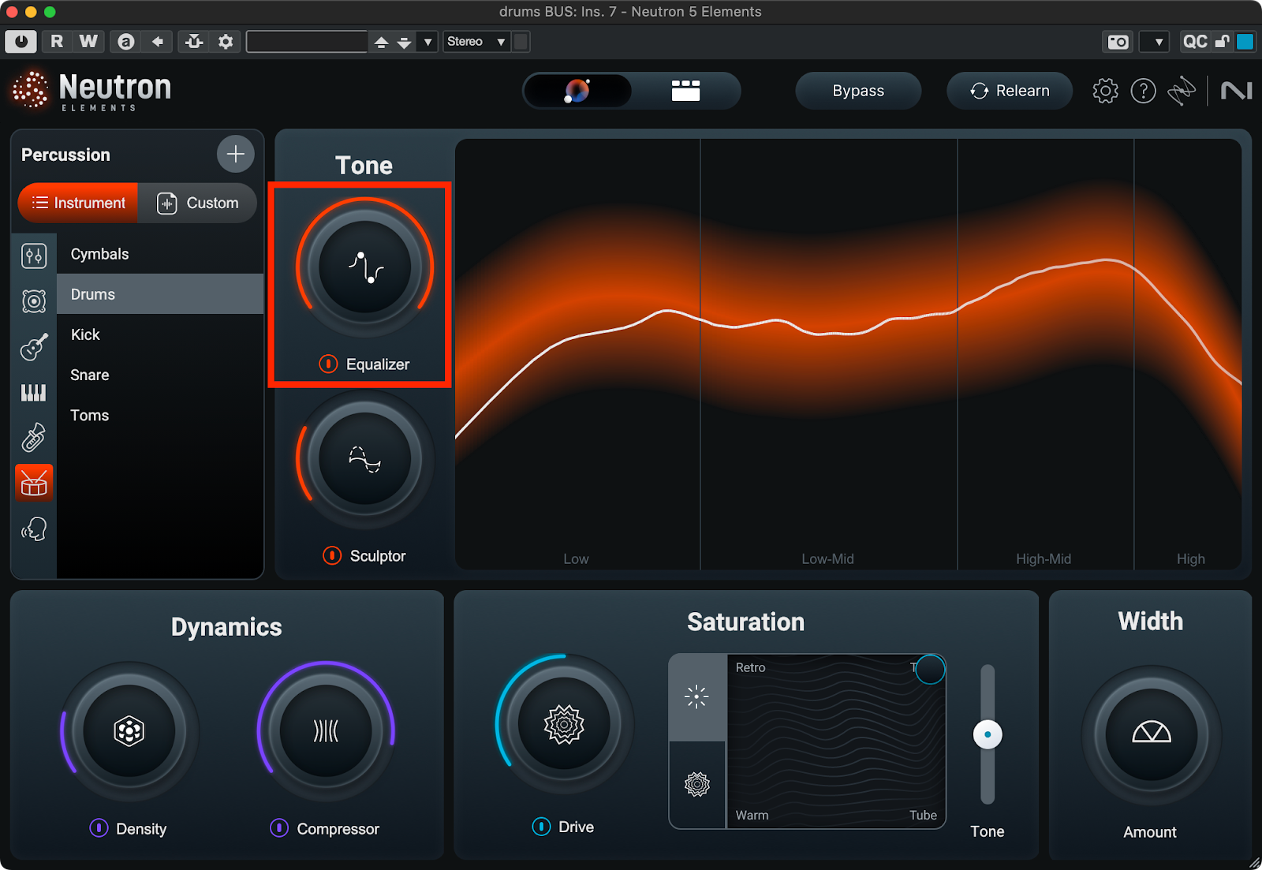Choose Snare from instrument list
The width and height of the screenshot is (1262, 870).
(x=160, y=375)
